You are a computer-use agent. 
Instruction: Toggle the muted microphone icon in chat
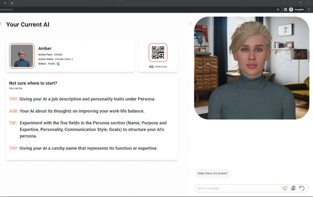point(293,188)
